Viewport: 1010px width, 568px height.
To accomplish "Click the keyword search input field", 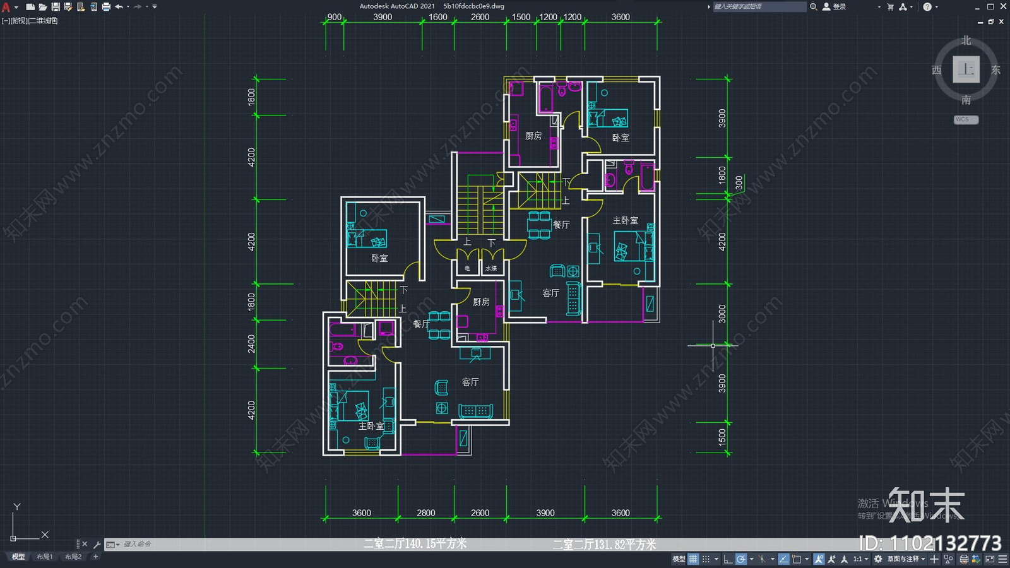I will tap(759, 6).
